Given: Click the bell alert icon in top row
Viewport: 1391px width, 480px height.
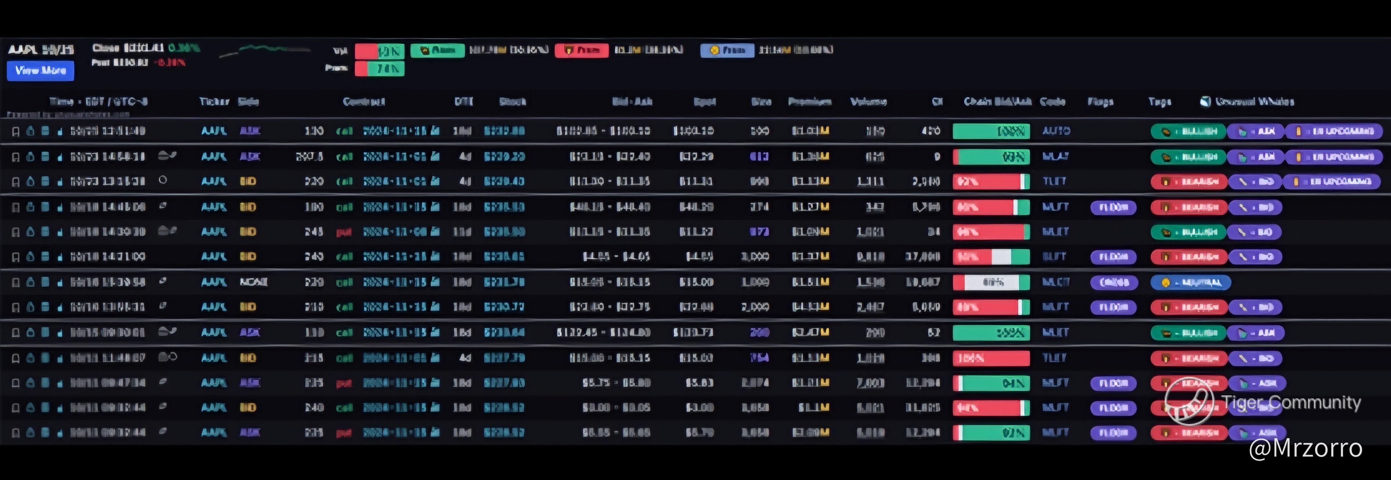Looking at the screenshot, I should (x=31, y=131).
